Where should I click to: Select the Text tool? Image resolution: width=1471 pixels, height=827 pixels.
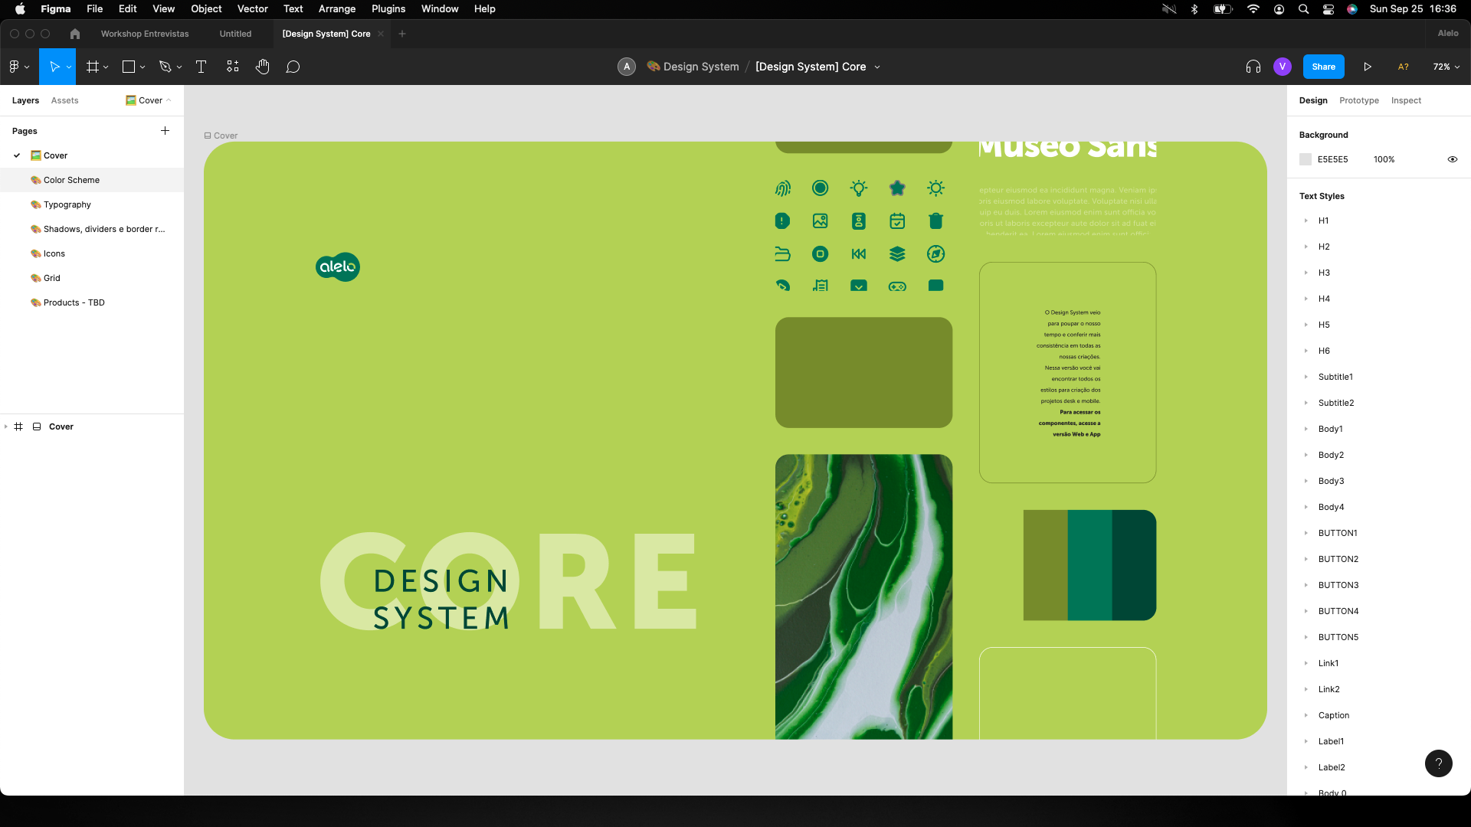coord(201,67)
